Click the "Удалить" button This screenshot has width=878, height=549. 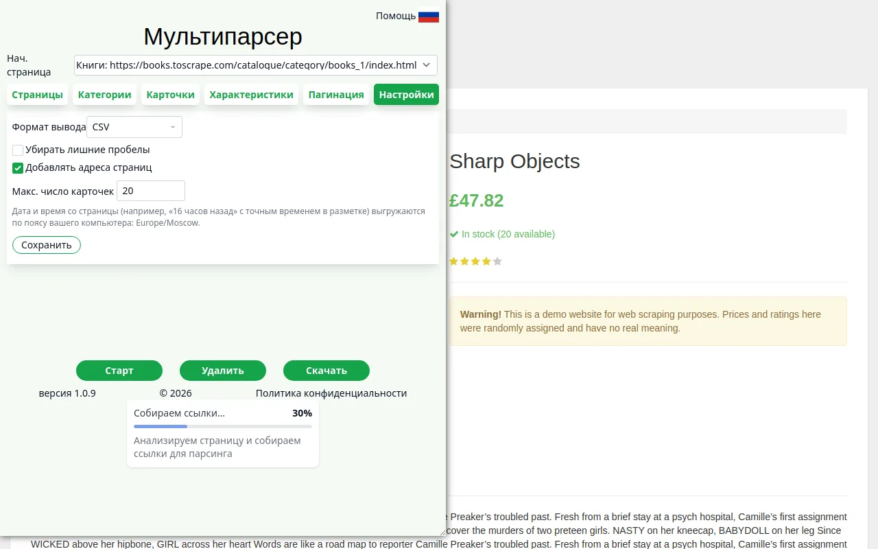(x=223, y=371)
